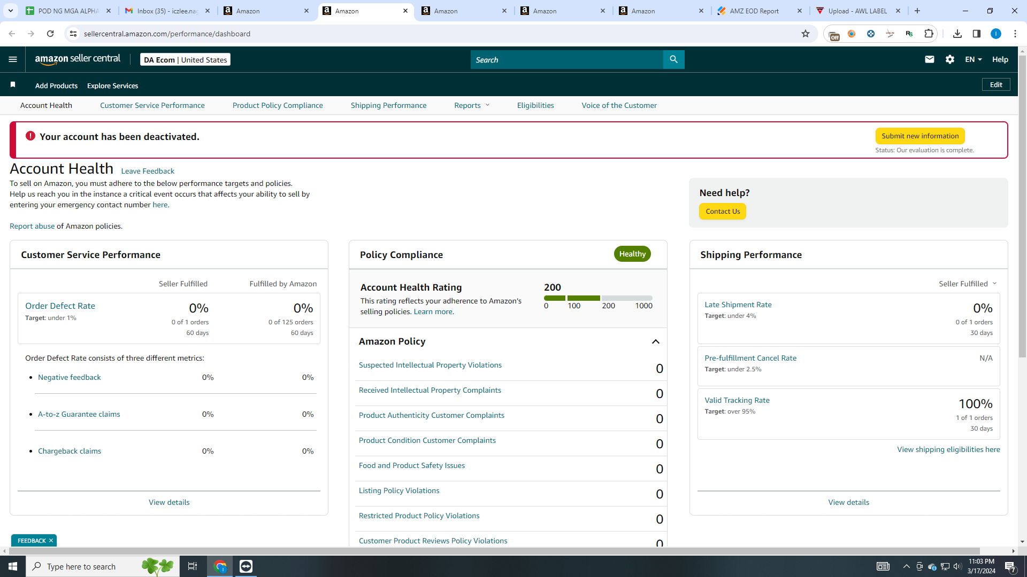Image resolution: width=1027 pixels, height=577 pixels.
Task: Click the volume speaker tray icon
Action: tap(957, 566)
